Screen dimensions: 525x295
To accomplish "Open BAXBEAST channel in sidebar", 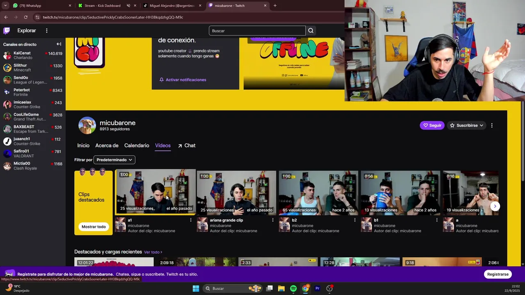I will [33, 129].
